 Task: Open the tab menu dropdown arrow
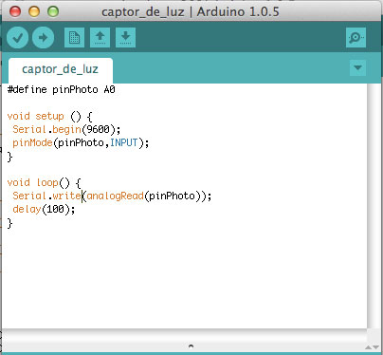click(357, 67)
